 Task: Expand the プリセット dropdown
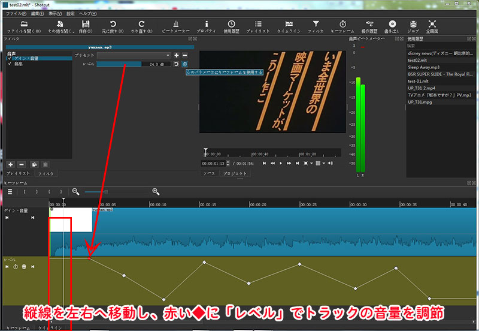coord(134,55)
